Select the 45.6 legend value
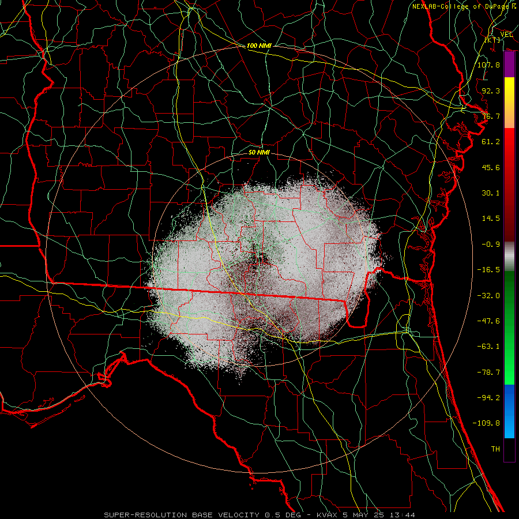The height and width of the screenshot is (519, 519). pyautogui.click(x=491, y=167)
